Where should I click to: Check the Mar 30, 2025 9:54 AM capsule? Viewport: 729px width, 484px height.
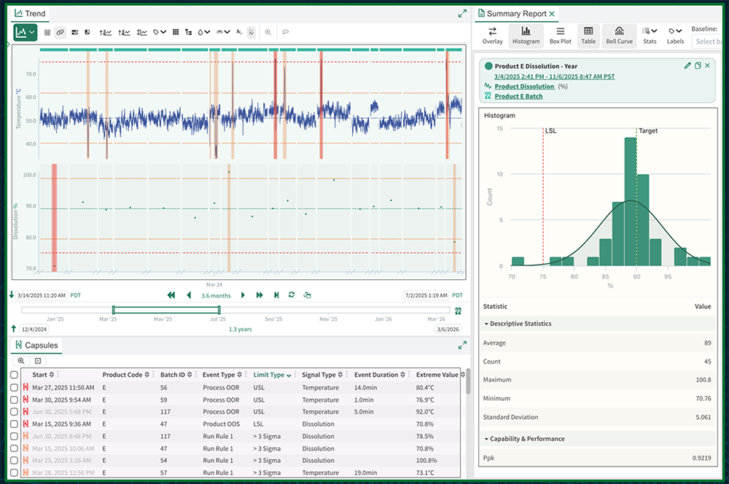coord(14,400)
